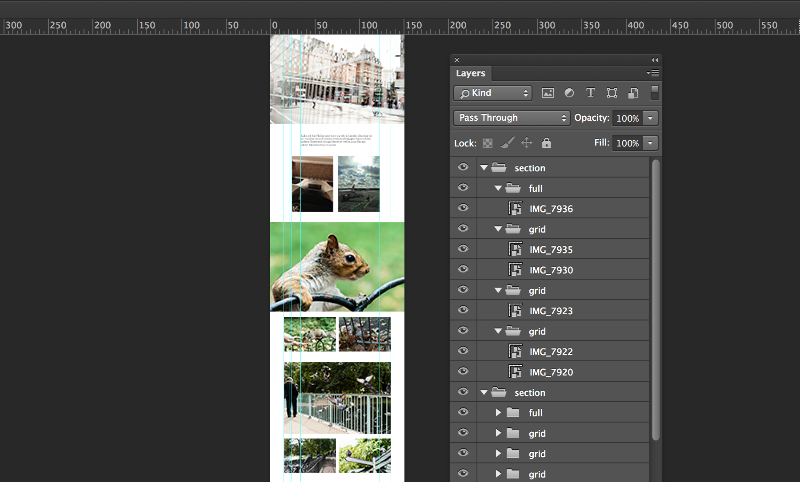Open the Layers panel flyout menu
Viewport: 800px width, 482px height.
pyautogui.click(x=653, y=73)
